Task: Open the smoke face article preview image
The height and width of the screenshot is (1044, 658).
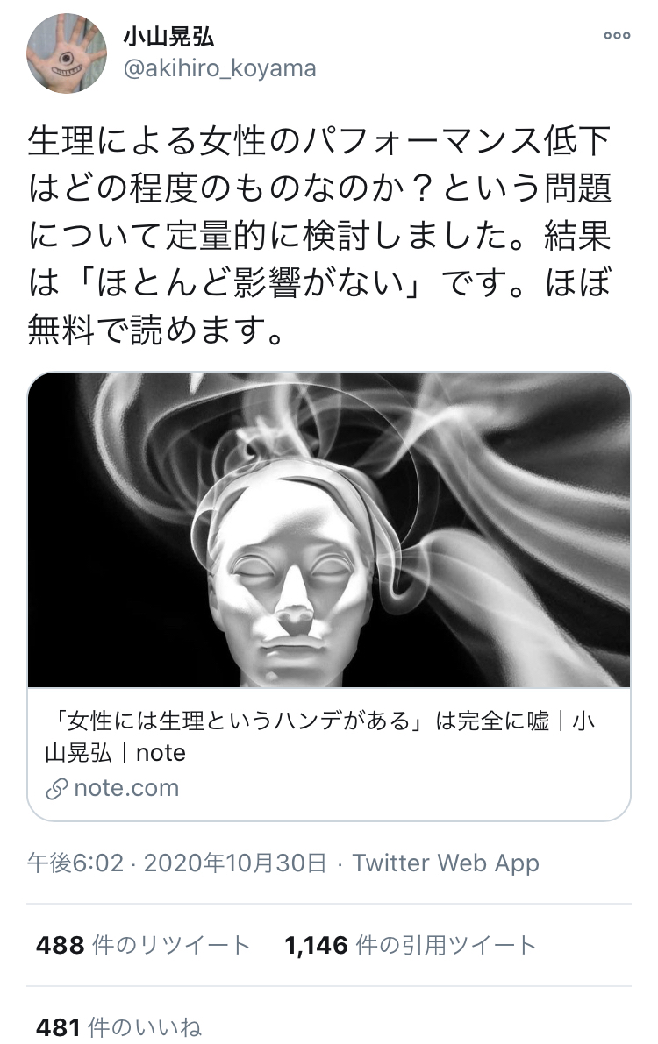Action: click(x=329, y=529)
